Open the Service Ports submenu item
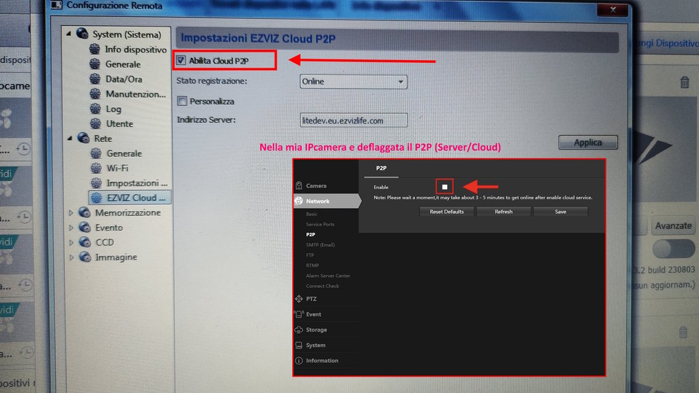Screen dimensions: 699x393 (320, 224)
